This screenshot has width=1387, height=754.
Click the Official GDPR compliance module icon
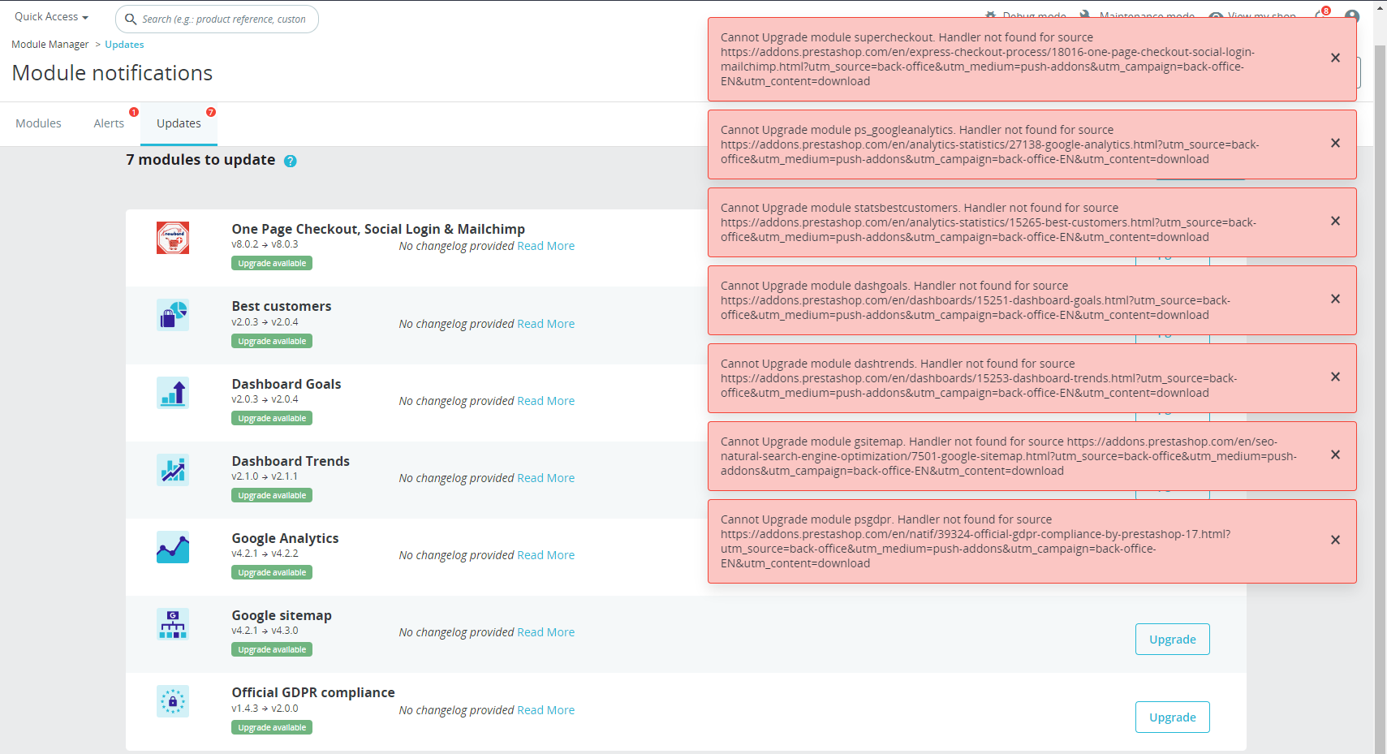click(x=173, y=701)
